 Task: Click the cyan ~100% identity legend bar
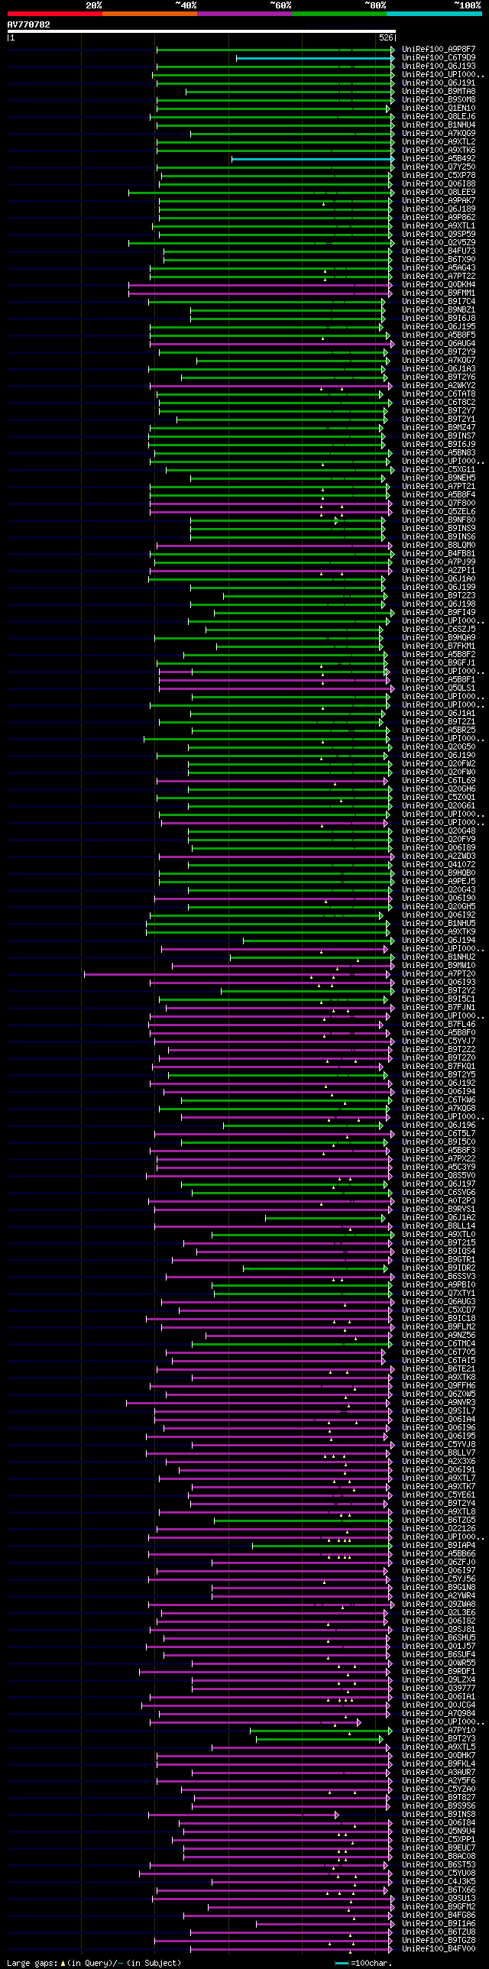click(434, 14)
